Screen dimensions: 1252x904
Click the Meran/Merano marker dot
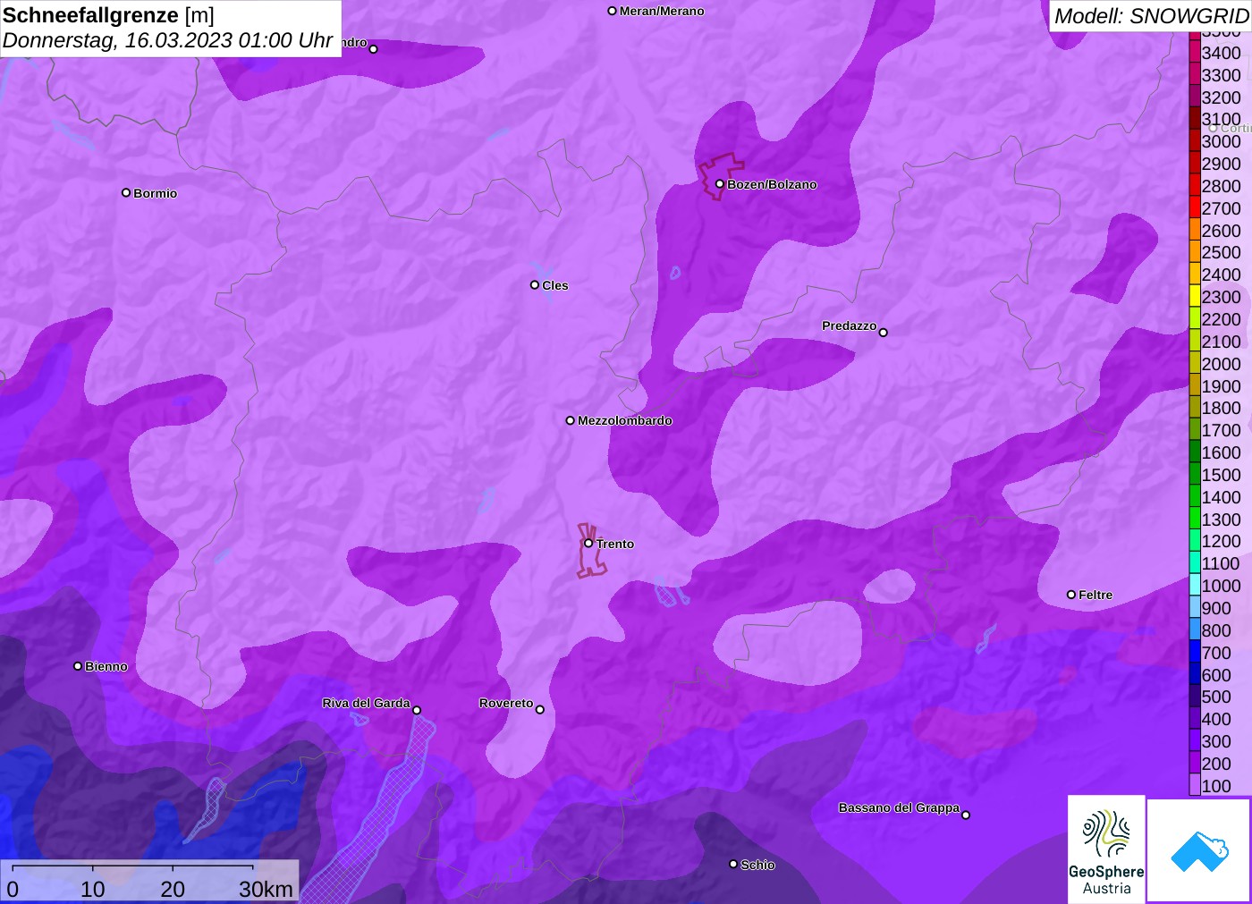613,11
